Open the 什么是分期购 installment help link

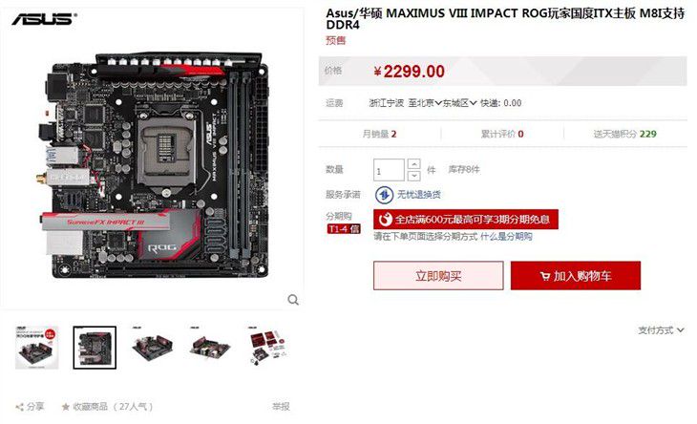pyautogui.click(x=506, y=237)
